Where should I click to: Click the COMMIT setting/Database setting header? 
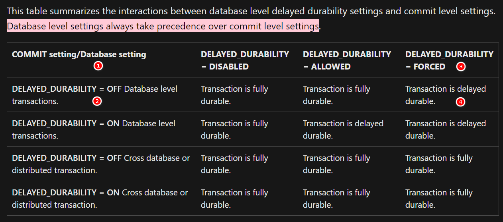click(x=79, y=54)
